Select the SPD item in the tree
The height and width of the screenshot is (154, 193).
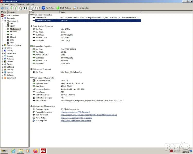[11, 34]
